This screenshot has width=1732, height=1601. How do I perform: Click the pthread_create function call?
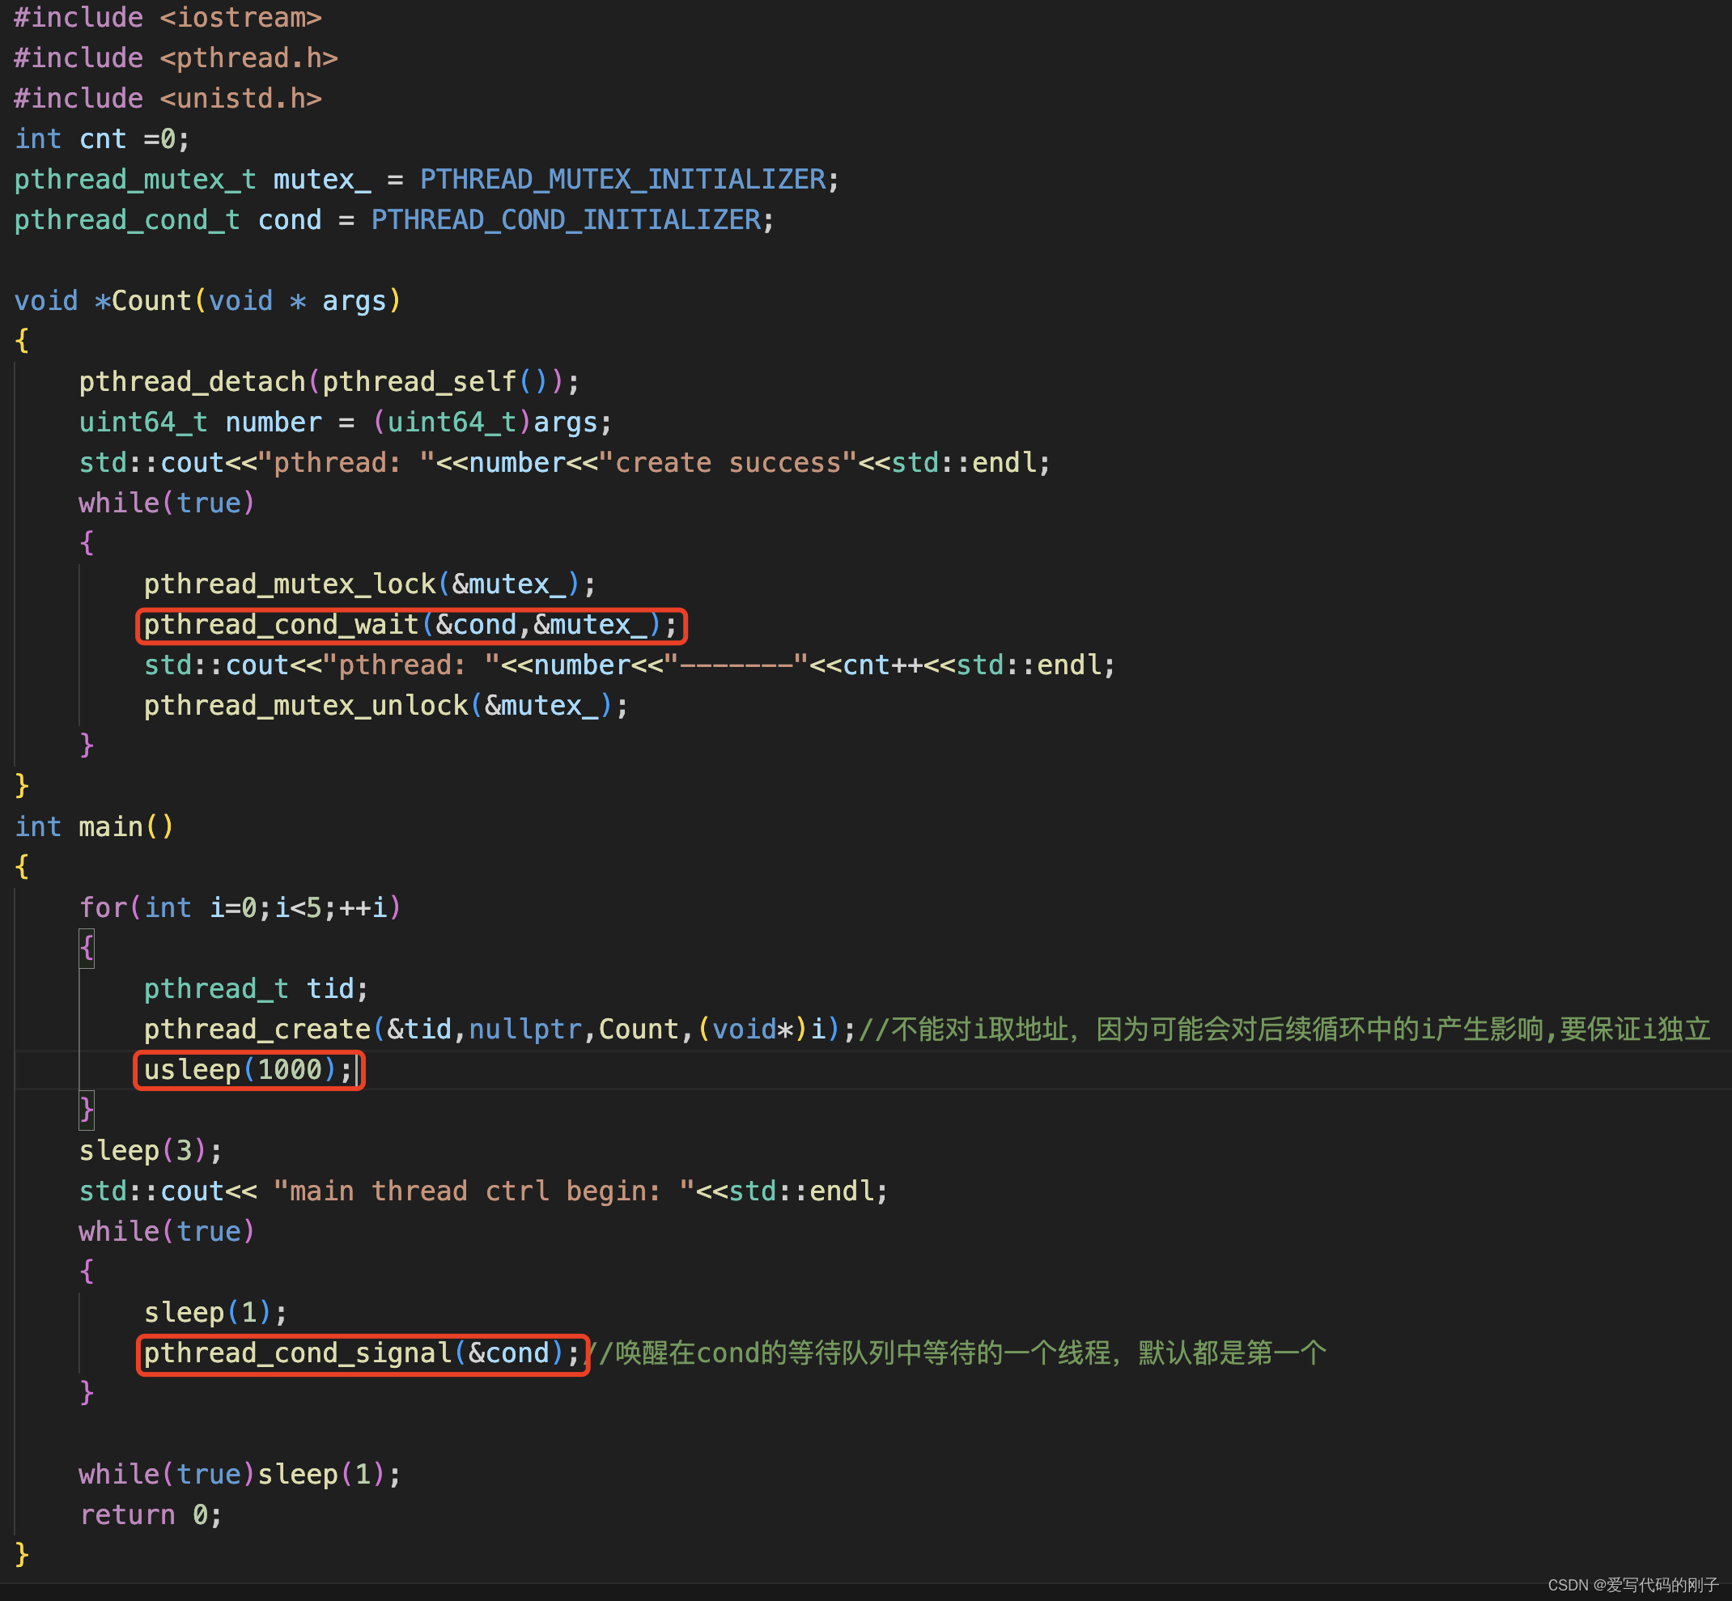[257, 1030]
